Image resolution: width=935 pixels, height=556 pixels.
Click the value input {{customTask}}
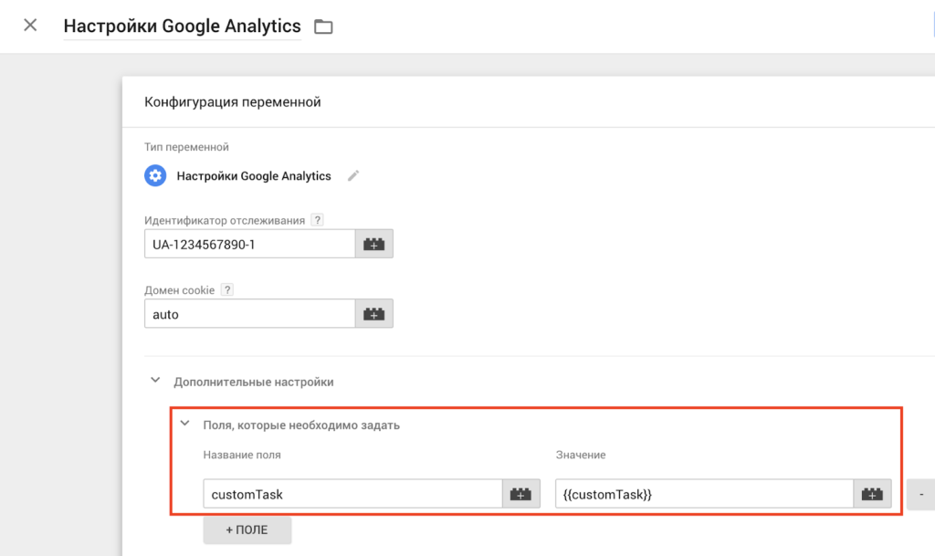click(703, 494)
